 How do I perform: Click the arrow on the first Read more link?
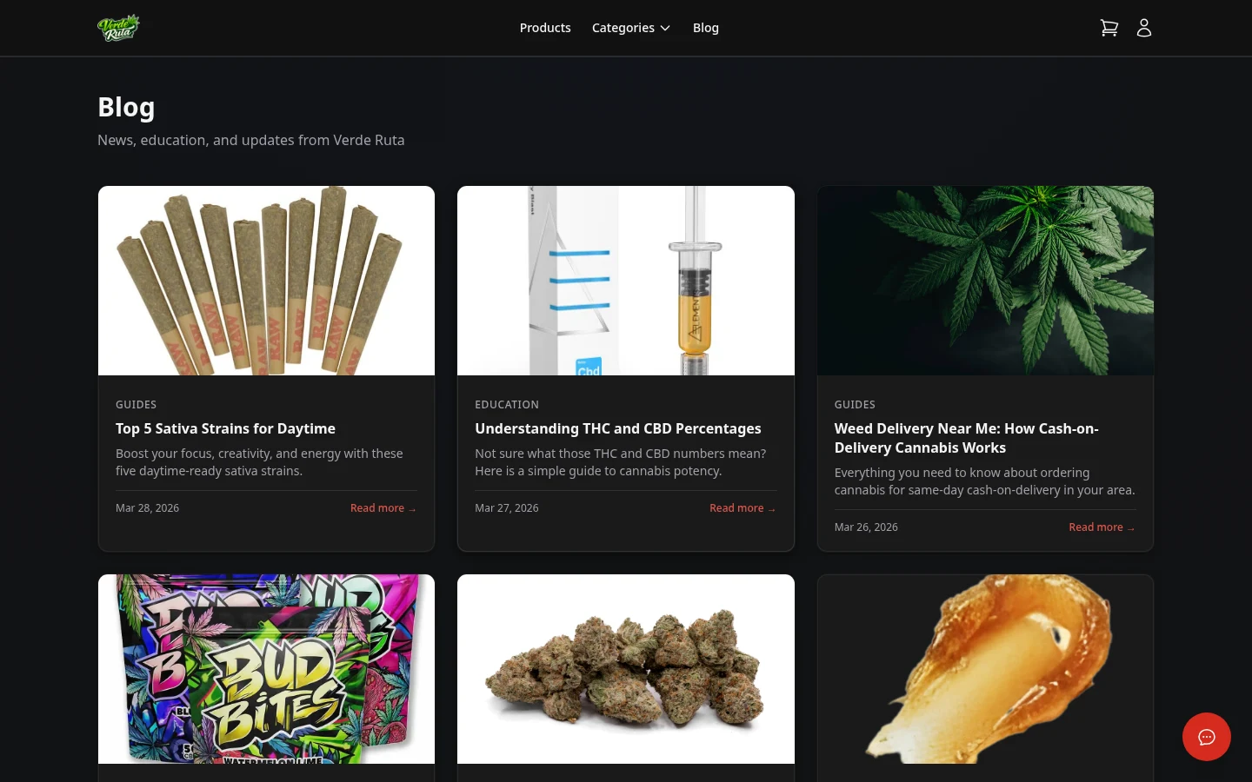[x=412, y=508]
